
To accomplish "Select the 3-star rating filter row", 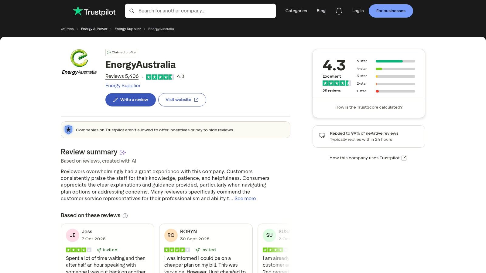I will tap(385, 76).
